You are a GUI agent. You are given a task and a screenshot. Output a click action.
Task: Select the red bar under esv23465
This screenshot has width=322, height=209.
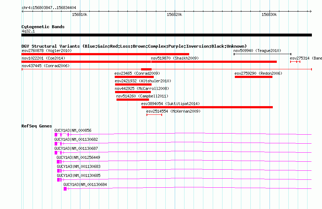134,77
